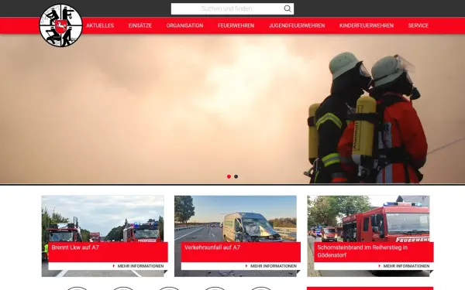Open the KINDERFEUERWEHREN menu
The width and height of the screenshot is (465, 290).
point(367,26)
